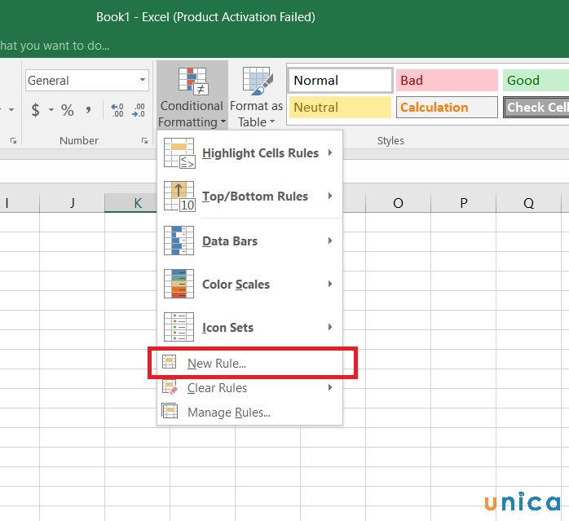Click the Increase Decimal icon

117,110
